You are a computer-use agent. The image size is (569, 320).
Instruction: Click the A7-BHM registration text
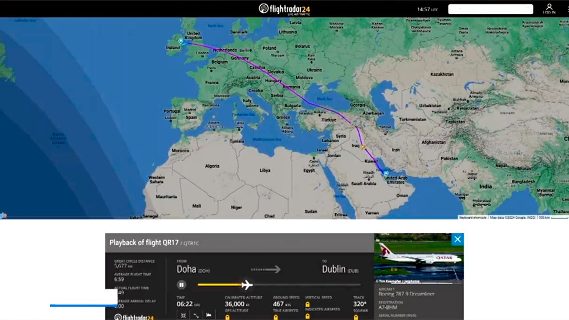pyautogui.click(x=388, y=307)
